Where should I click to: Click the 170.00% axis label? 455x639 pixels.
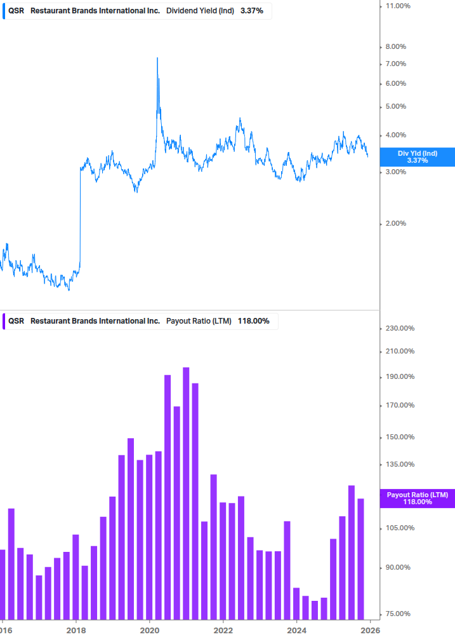coord(400,405)
